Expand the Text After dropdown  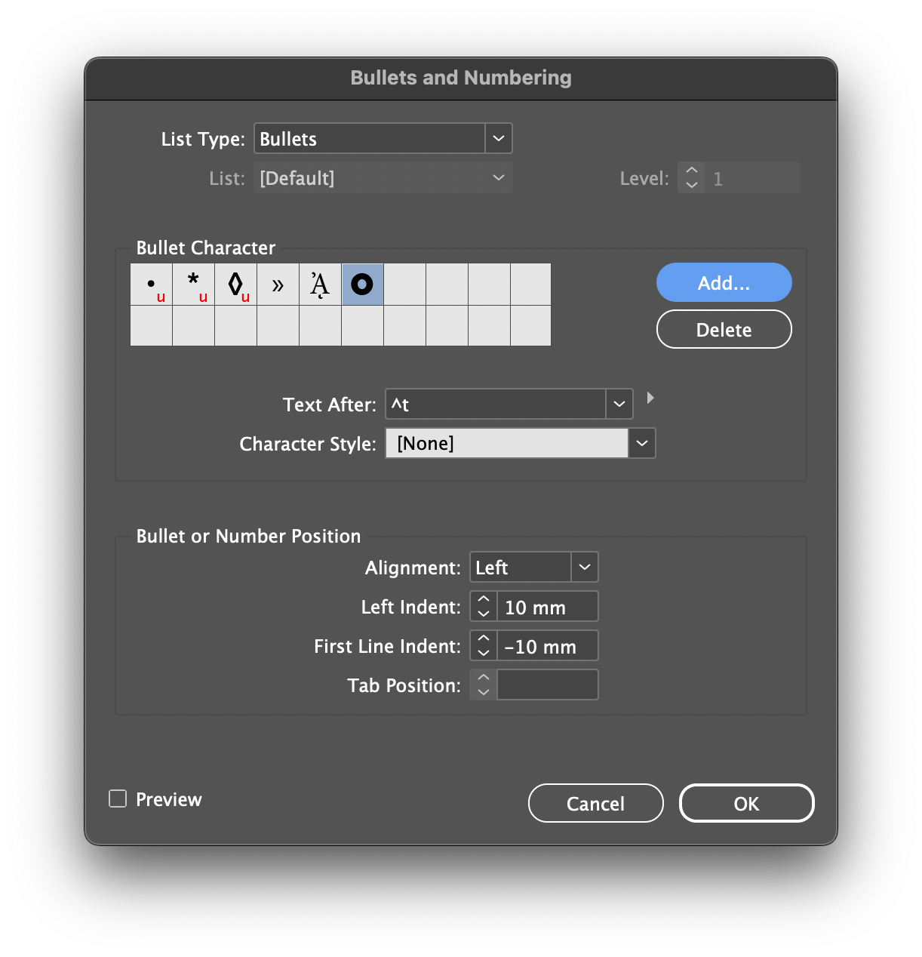(619, 404)
